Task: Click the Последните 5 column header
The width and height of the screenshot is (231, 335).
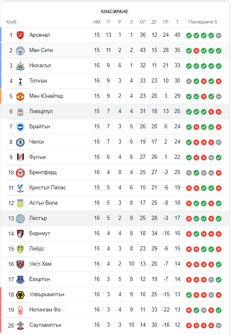Action: coord(203,22)
